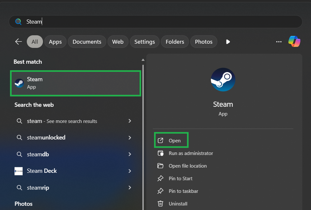Switch to the Apps filter tab

click(x=55, y=42)
